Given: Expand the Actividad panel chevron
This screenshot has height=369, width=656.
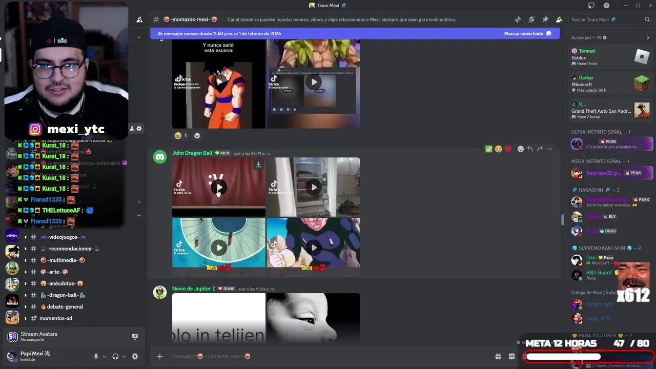Looking at the screenshot, I should [x=648, y=37].
